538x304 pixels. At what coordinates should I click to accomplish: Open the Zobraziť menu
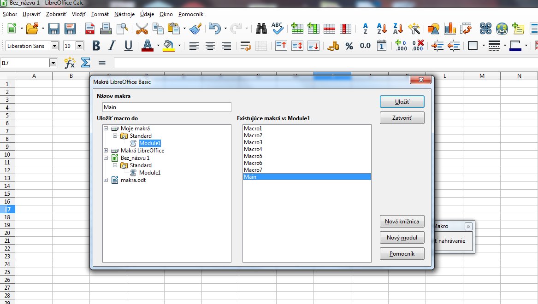coord(56,14)
